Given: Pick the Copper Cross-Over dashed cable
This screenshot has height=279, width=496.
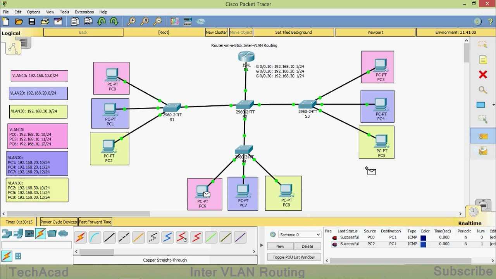Looking at the screenshot, I should point(124,237).
